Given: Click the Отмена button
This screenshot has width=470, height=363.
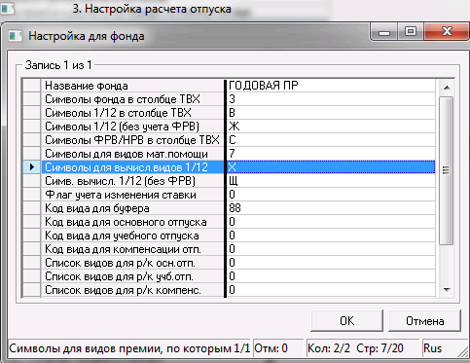Looking at the screenshot, I should (424, 321).
